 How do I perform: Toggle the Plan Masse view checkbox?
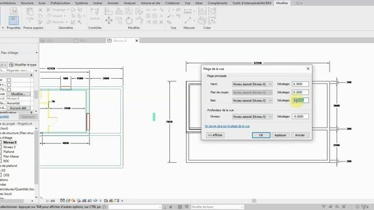click(1, 156)
